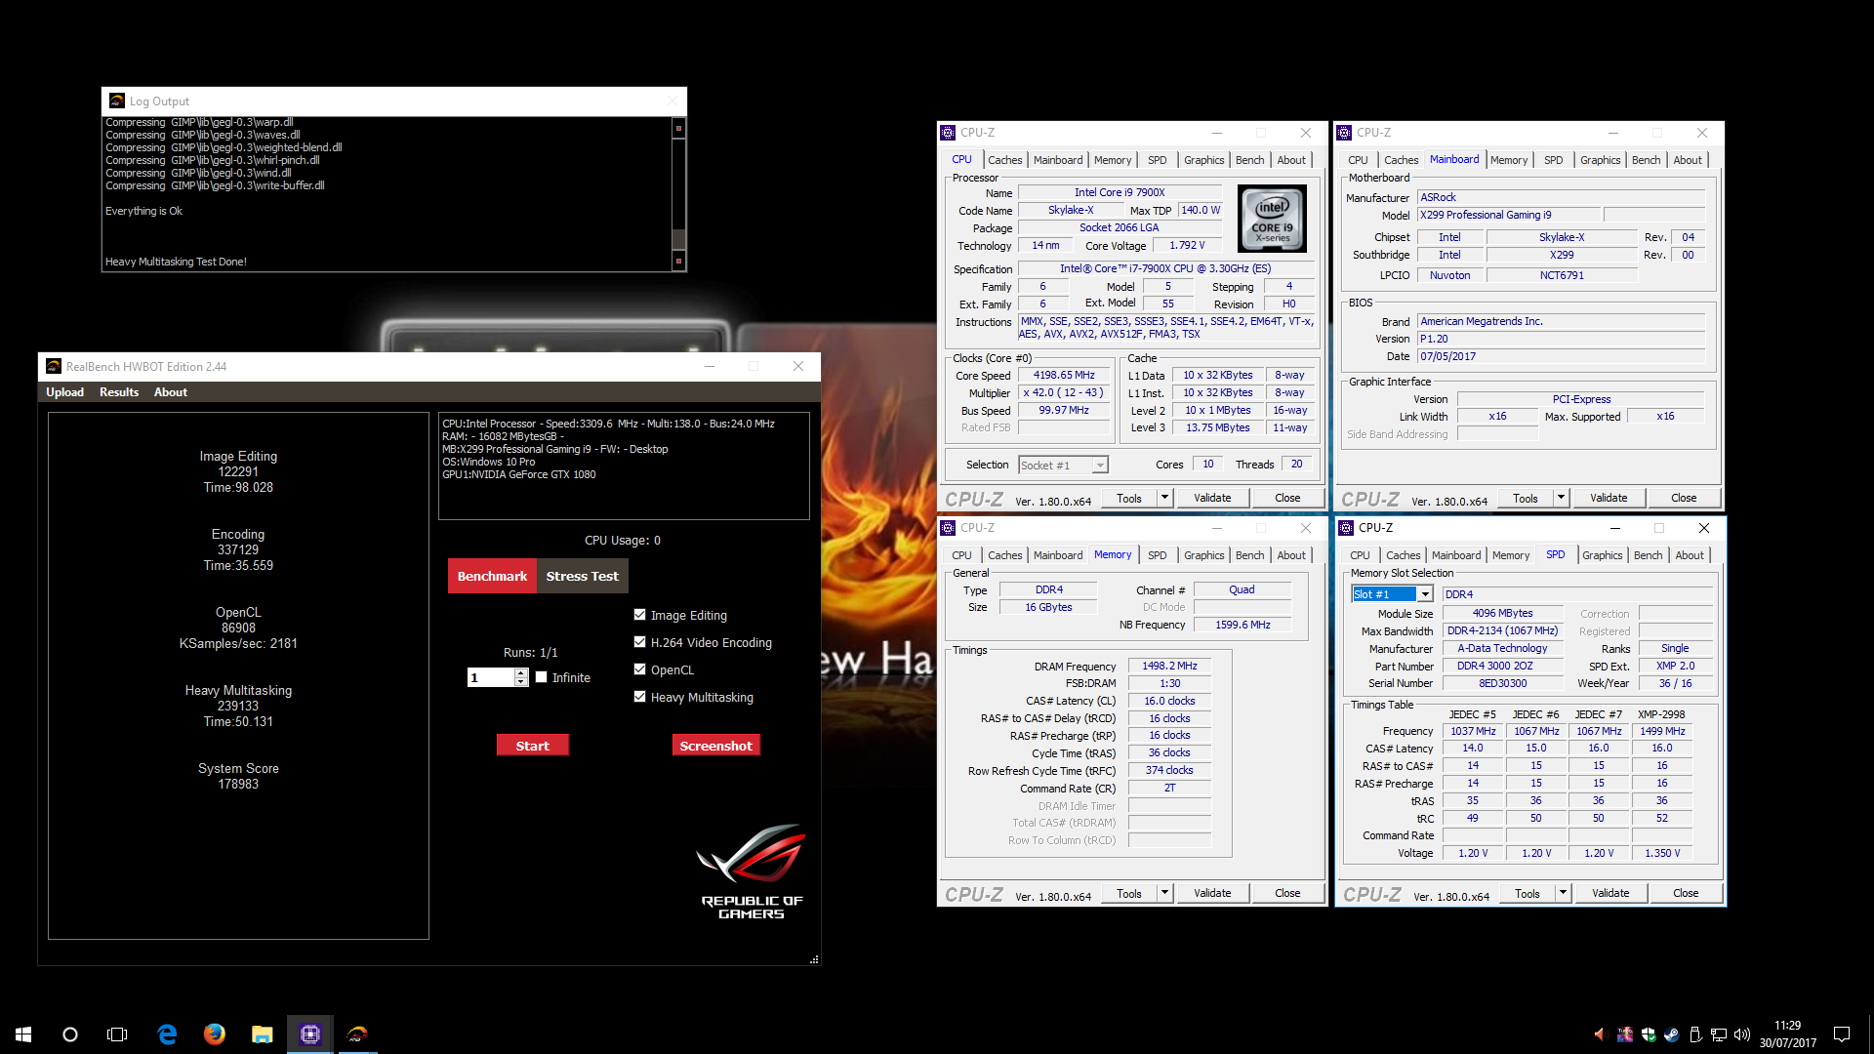Click the Memory CPU-Z window title icon
The width and height of the screenshot is (1874, 1054).
pos(948,528)
